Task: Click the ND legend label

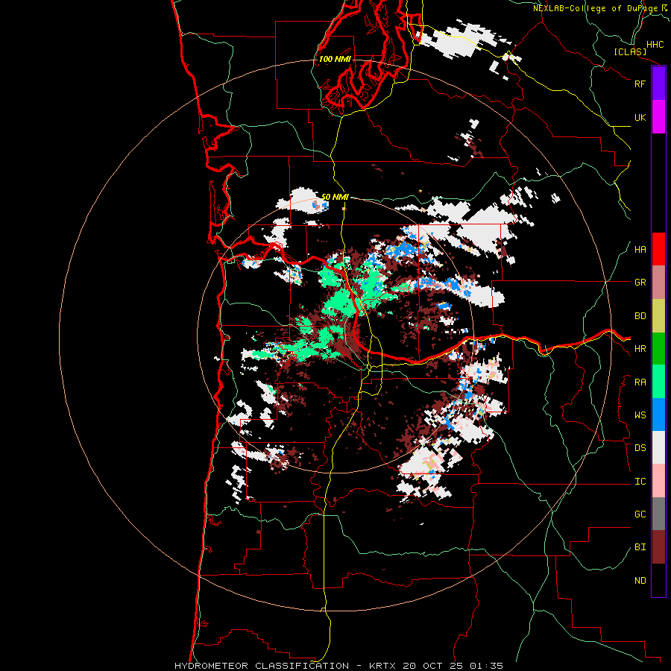Action: pyautogui.click(x=640, y=581)
